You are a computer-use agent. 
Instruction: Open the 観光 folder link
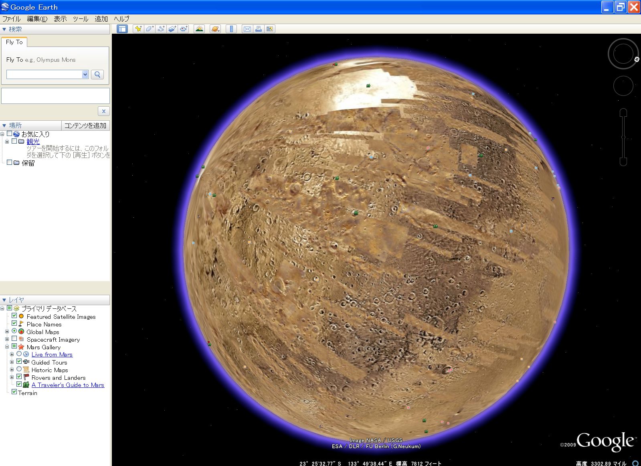33,142
